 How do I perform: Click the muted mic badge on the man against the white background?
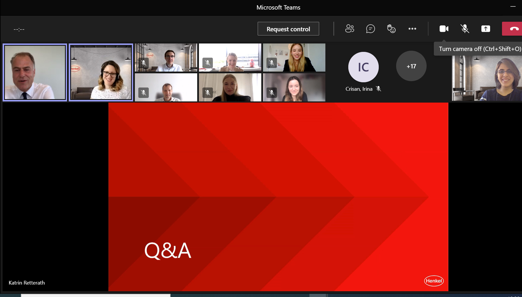pos(143,93)
